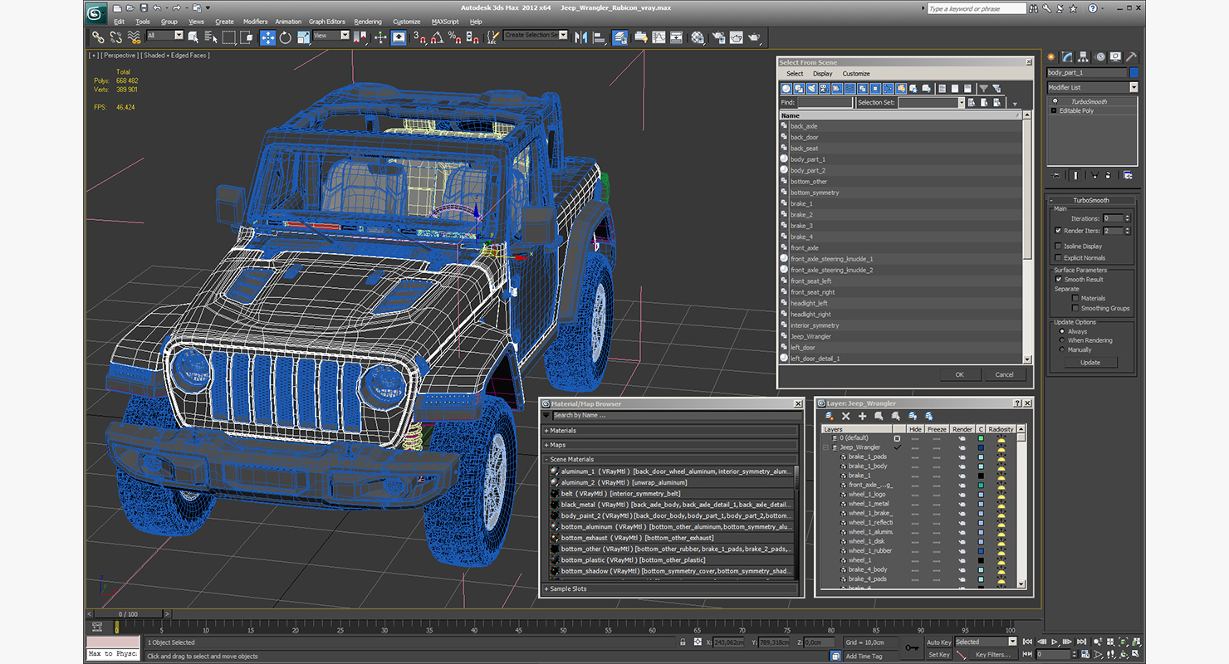Click Configure Modifier Sets icon

tap(1128, 175)
